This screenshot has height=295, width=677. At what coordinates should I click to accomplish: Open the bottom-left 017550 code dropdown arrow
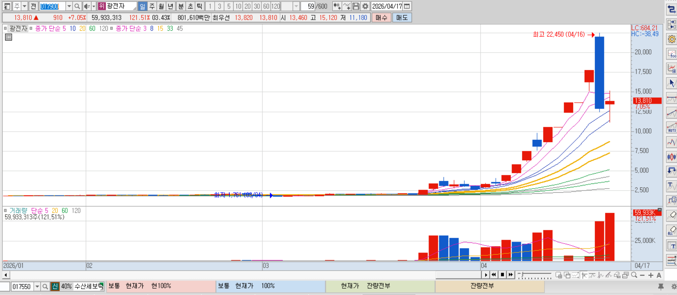37,287
